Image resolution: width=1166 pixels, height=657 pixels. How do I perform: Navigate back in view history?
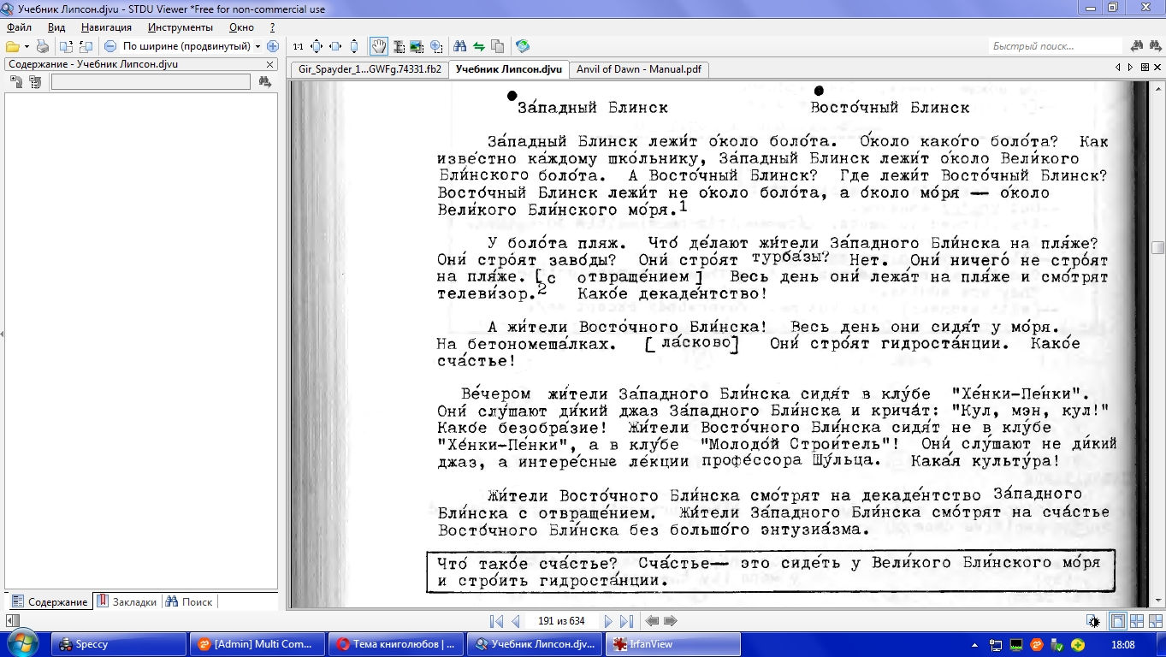point(653,621)
